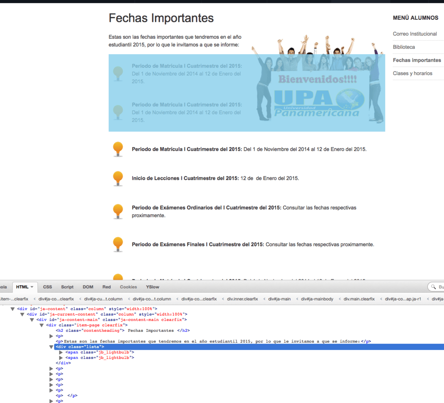
Task: Click the Bienvenidos UPA Panamericana banner image
Action: [318, 78]
